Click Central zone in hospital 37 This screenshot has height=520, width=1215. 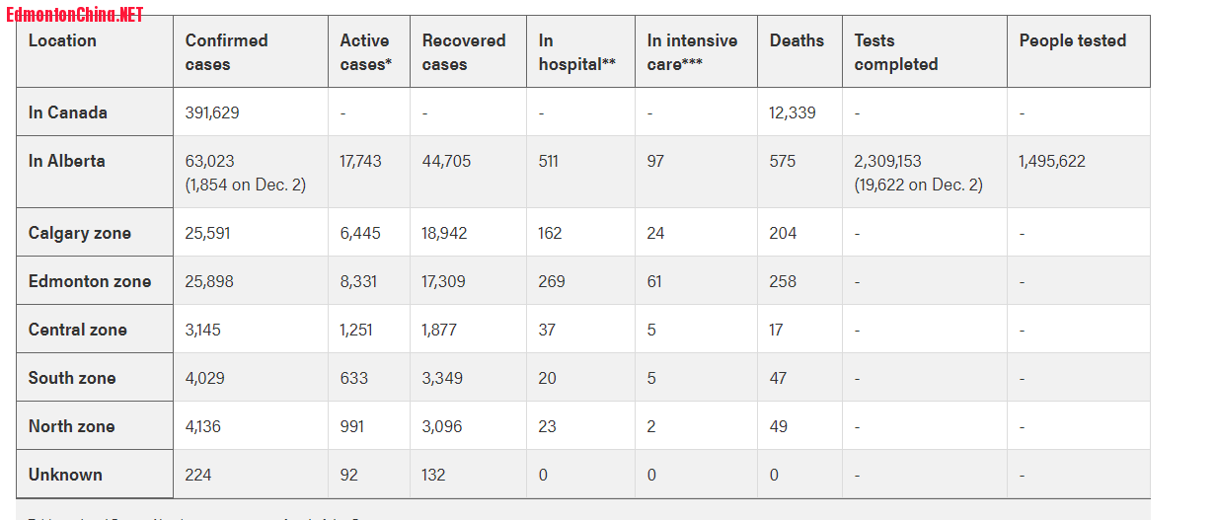pyautogui.click(x=548, y=330)
